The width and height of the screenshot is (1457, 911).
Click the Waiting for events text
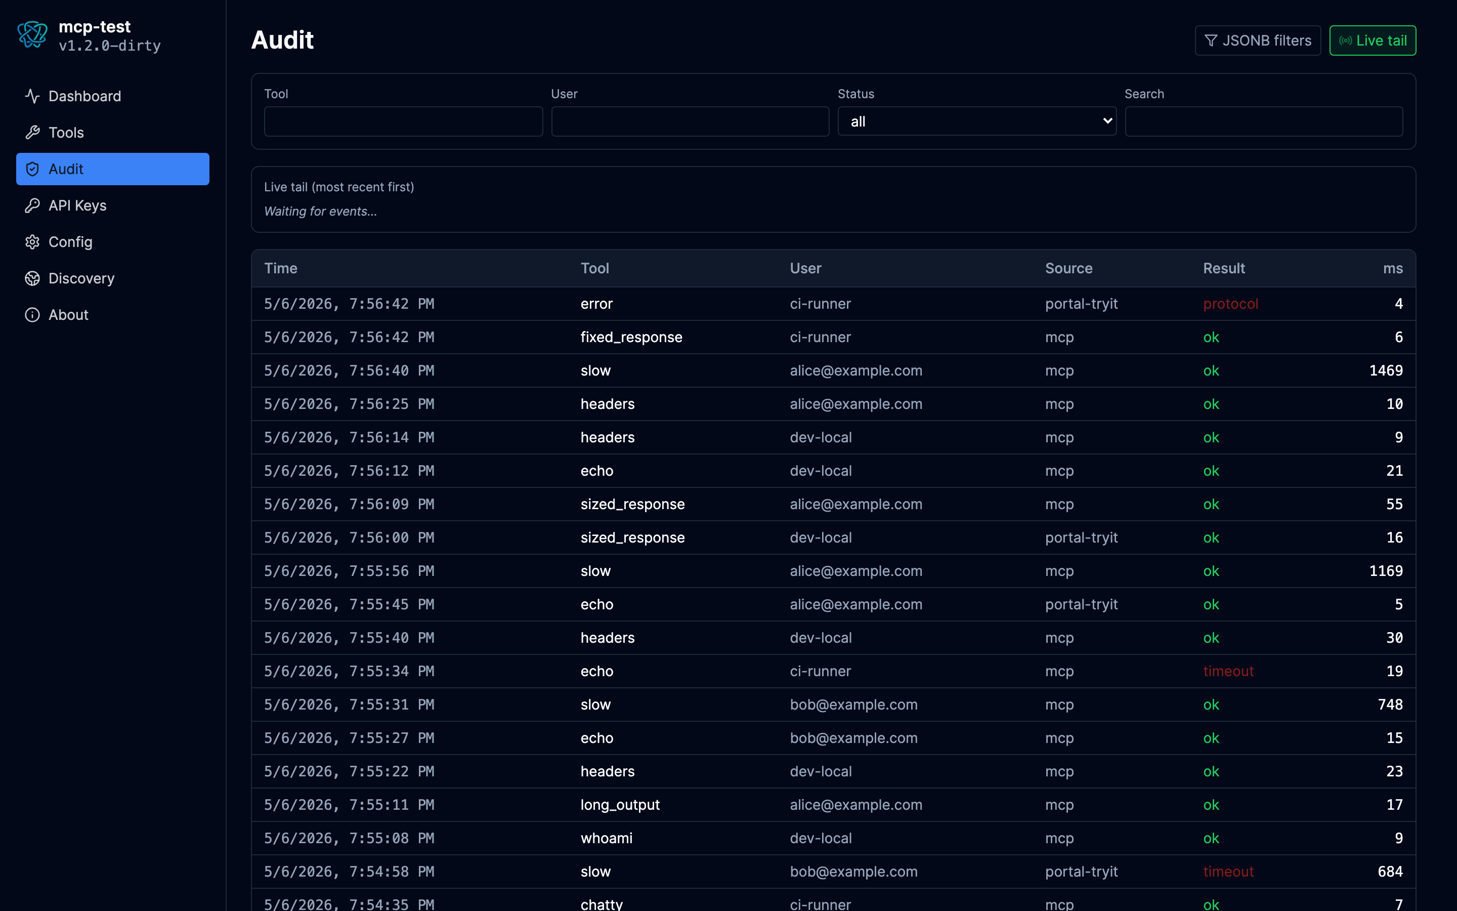pos(320,212)
